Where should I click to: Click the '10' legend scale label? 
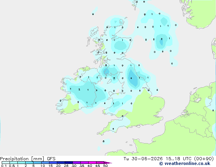43,166
